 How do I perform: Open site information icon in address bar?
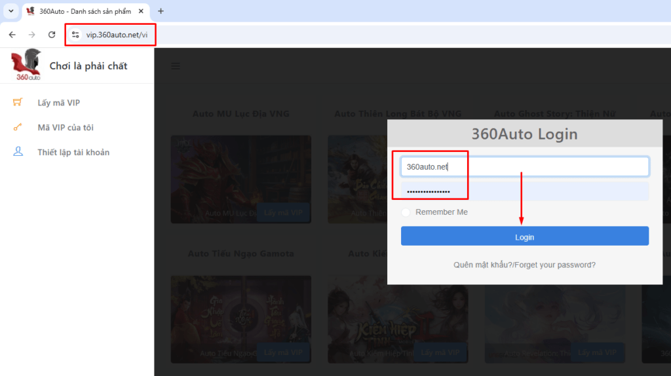click(75, 35)
